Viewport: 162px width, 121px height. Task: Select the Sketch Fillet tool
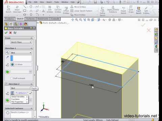[37, 15]
